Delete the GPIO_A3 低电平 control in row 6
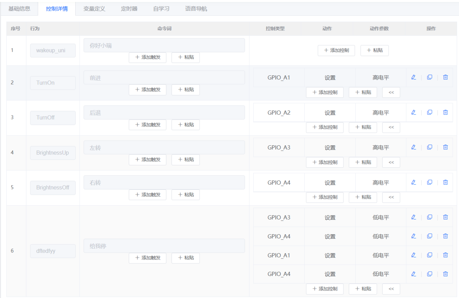Viewport: 459px width, 298px height. [x=445, y=217]
